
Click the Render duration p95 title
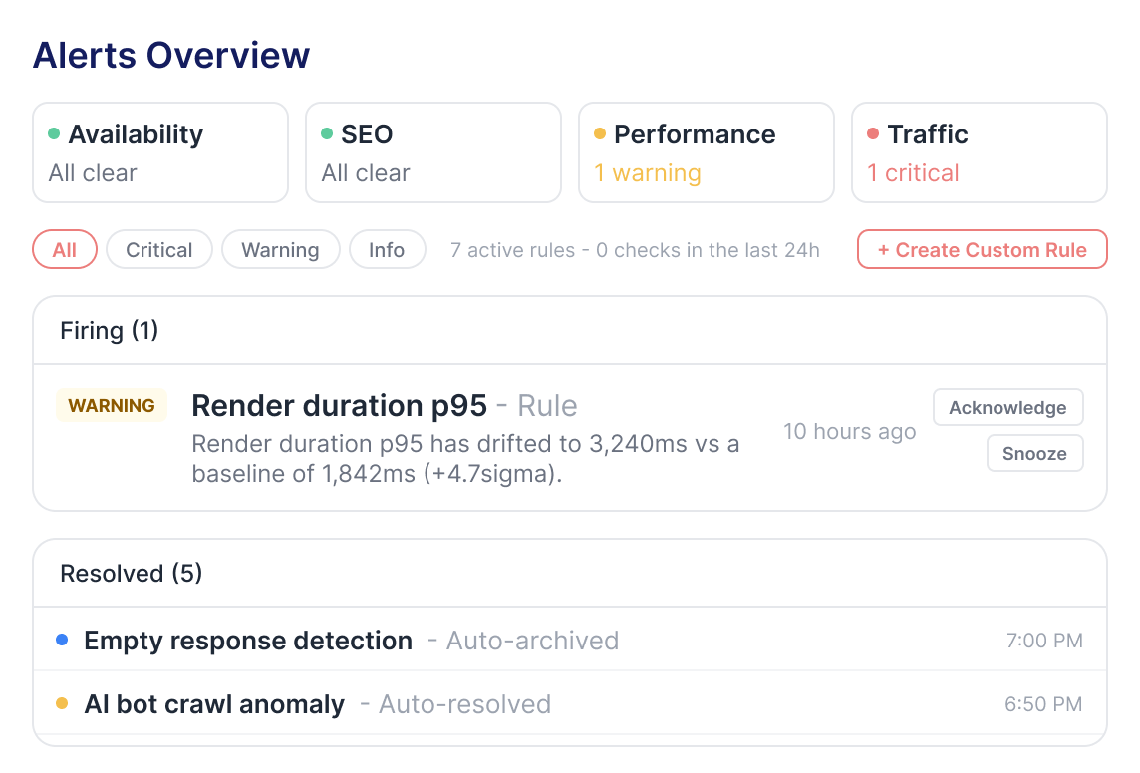tap(339, 406)
